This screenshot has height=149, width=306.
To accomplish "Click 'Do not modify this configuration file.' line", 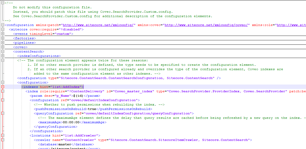I will pos(52,8).
